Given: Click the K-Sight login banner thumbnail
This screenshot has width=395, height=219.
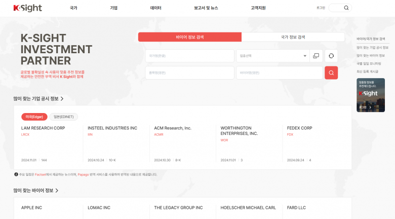Looking at the screenshot, I should point(371,95).
